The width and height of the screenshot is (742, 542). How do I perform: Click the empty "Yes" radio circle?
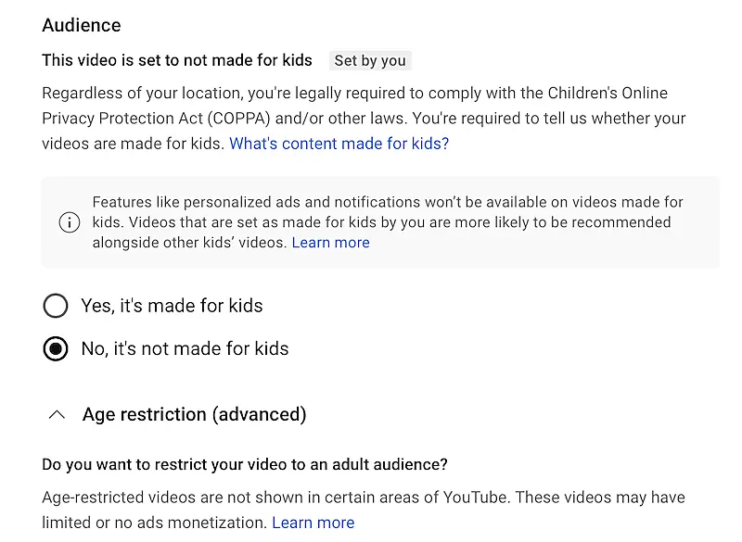tap(56, 306)
